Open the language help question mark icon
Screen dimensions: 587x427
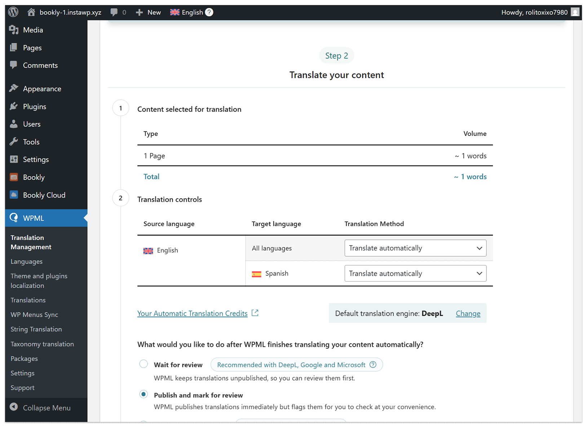click(209, 12)
